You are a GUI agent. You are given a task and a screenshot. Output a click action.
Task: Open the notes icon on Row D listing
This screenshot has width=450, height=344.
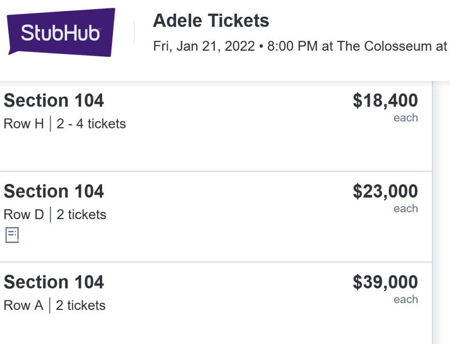pos(12,235)
